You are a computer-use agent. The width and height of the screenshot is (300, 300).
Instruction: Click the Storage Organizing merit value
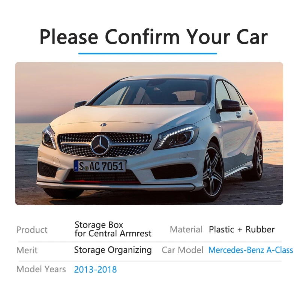113,250
